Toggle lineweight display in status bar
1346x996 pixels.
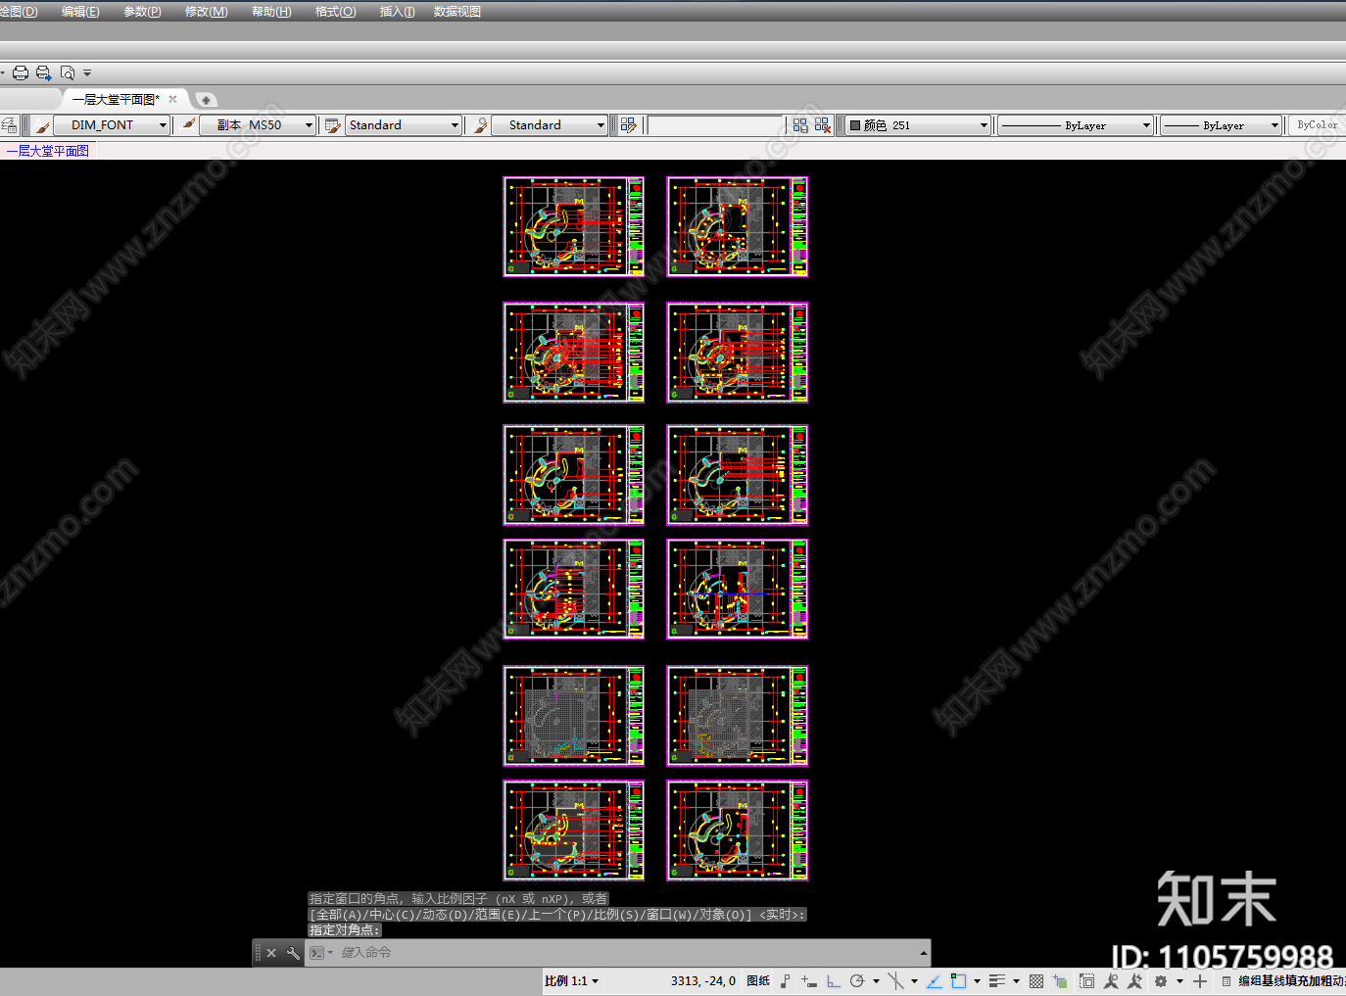pyautogui.click(x=997, y=980)
